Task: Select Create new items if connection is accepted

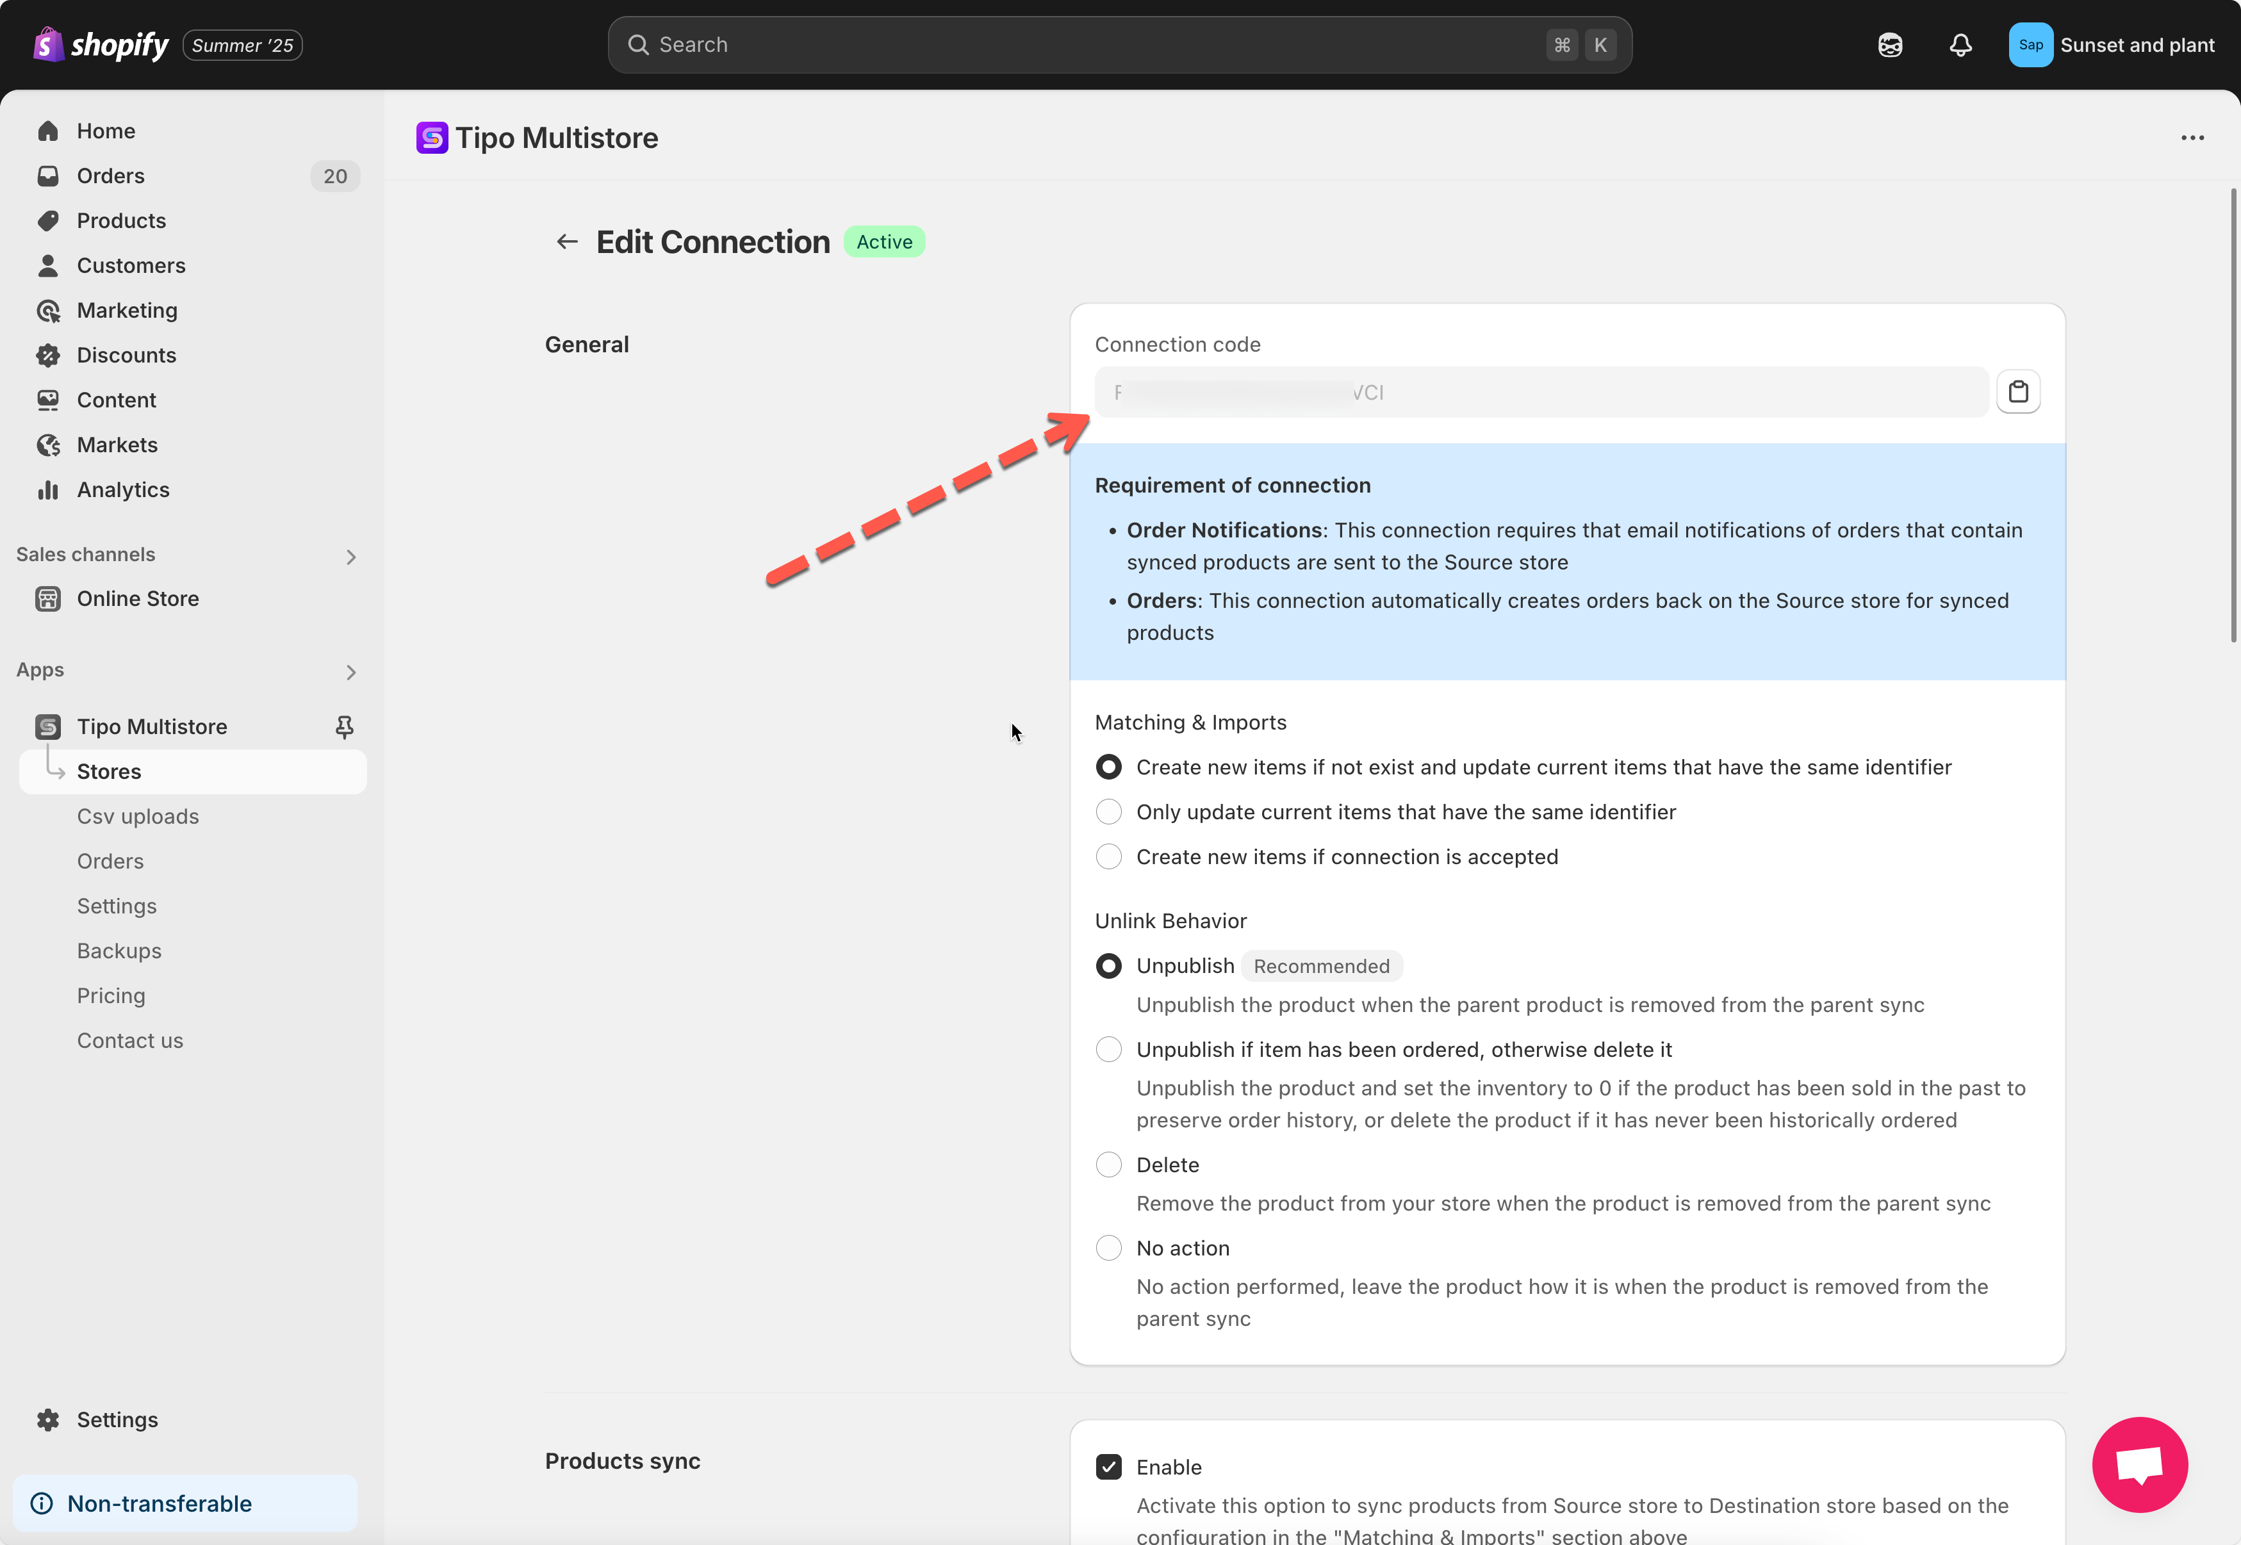Action: click(x=1108, y=856)
